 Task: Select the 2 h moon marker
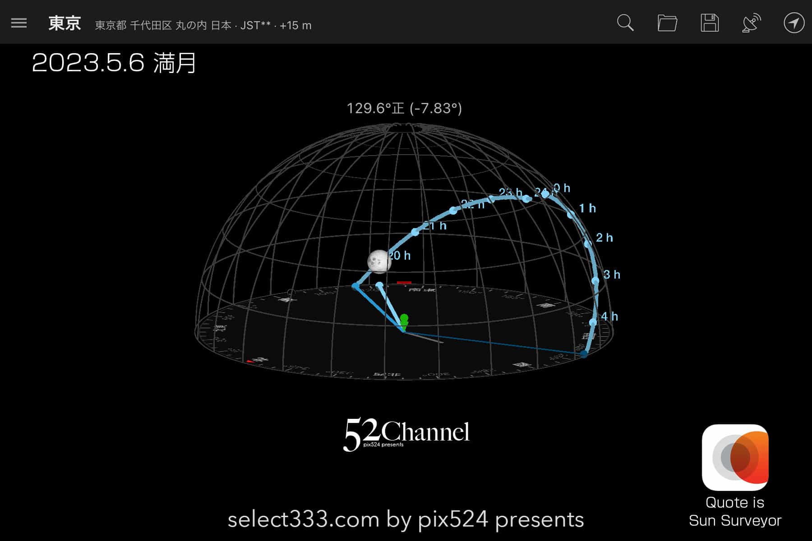pos(587,243)
